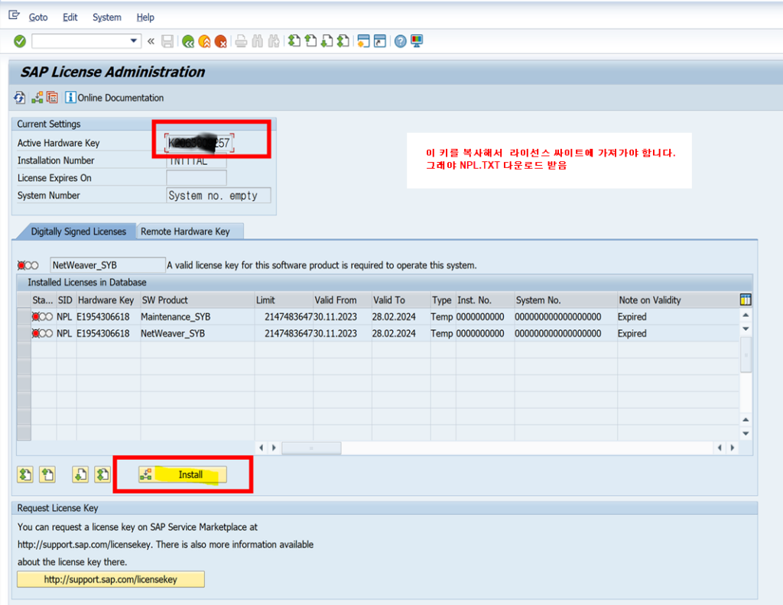Viewport: 783px width, 605px height.
Task: Click the install license icon in application toolbar
Action: [37, 98]
